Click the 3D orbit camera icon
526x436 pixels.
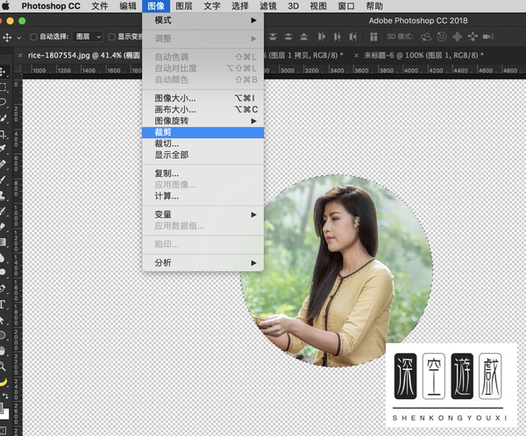(426, 37)
